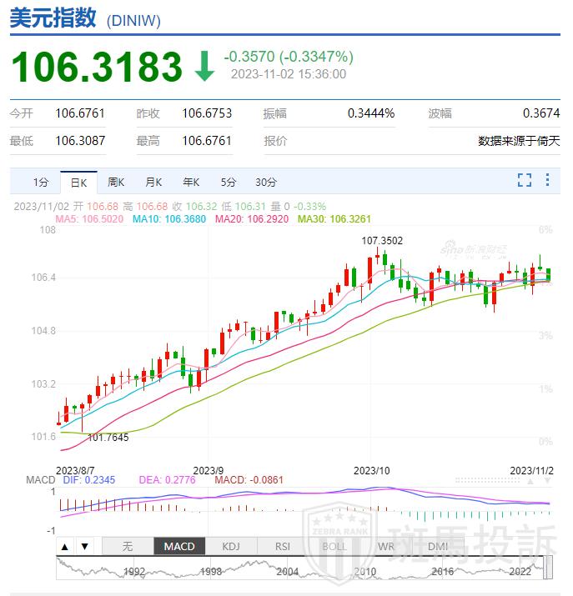This screenshot has width=573, height=596.
Task: Click the fullscreen chart icon
Action: (525, 180)
